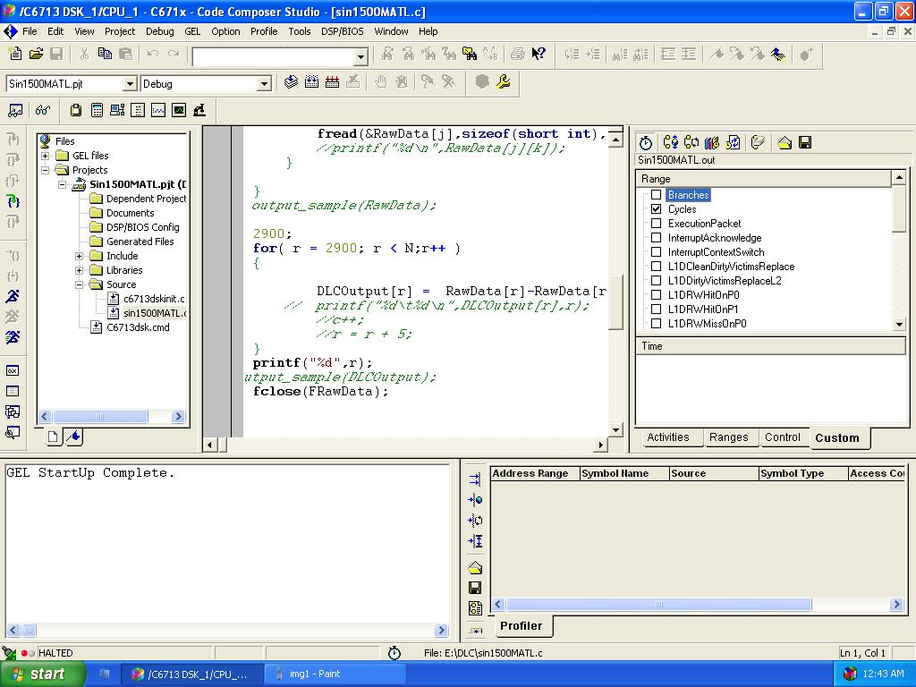Switch to the Activities tab

(668, 437)
